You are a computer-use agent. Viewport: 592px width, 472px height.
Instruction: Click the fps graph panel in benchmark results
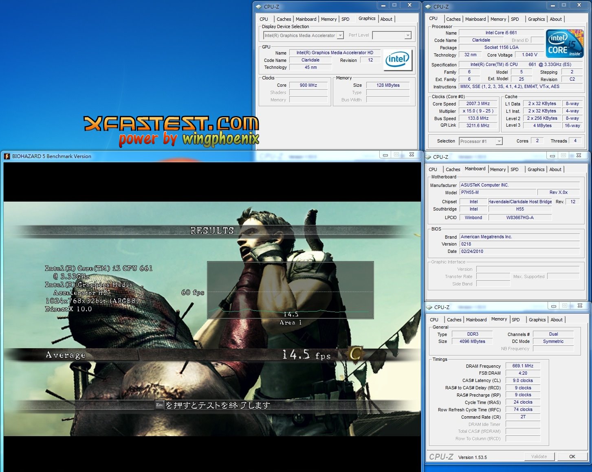[290, 290]
